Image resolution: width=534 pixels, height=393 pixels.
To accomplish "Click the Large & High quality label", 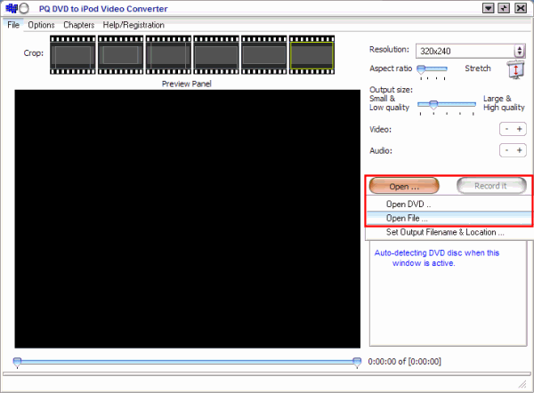I will [504, 103].
